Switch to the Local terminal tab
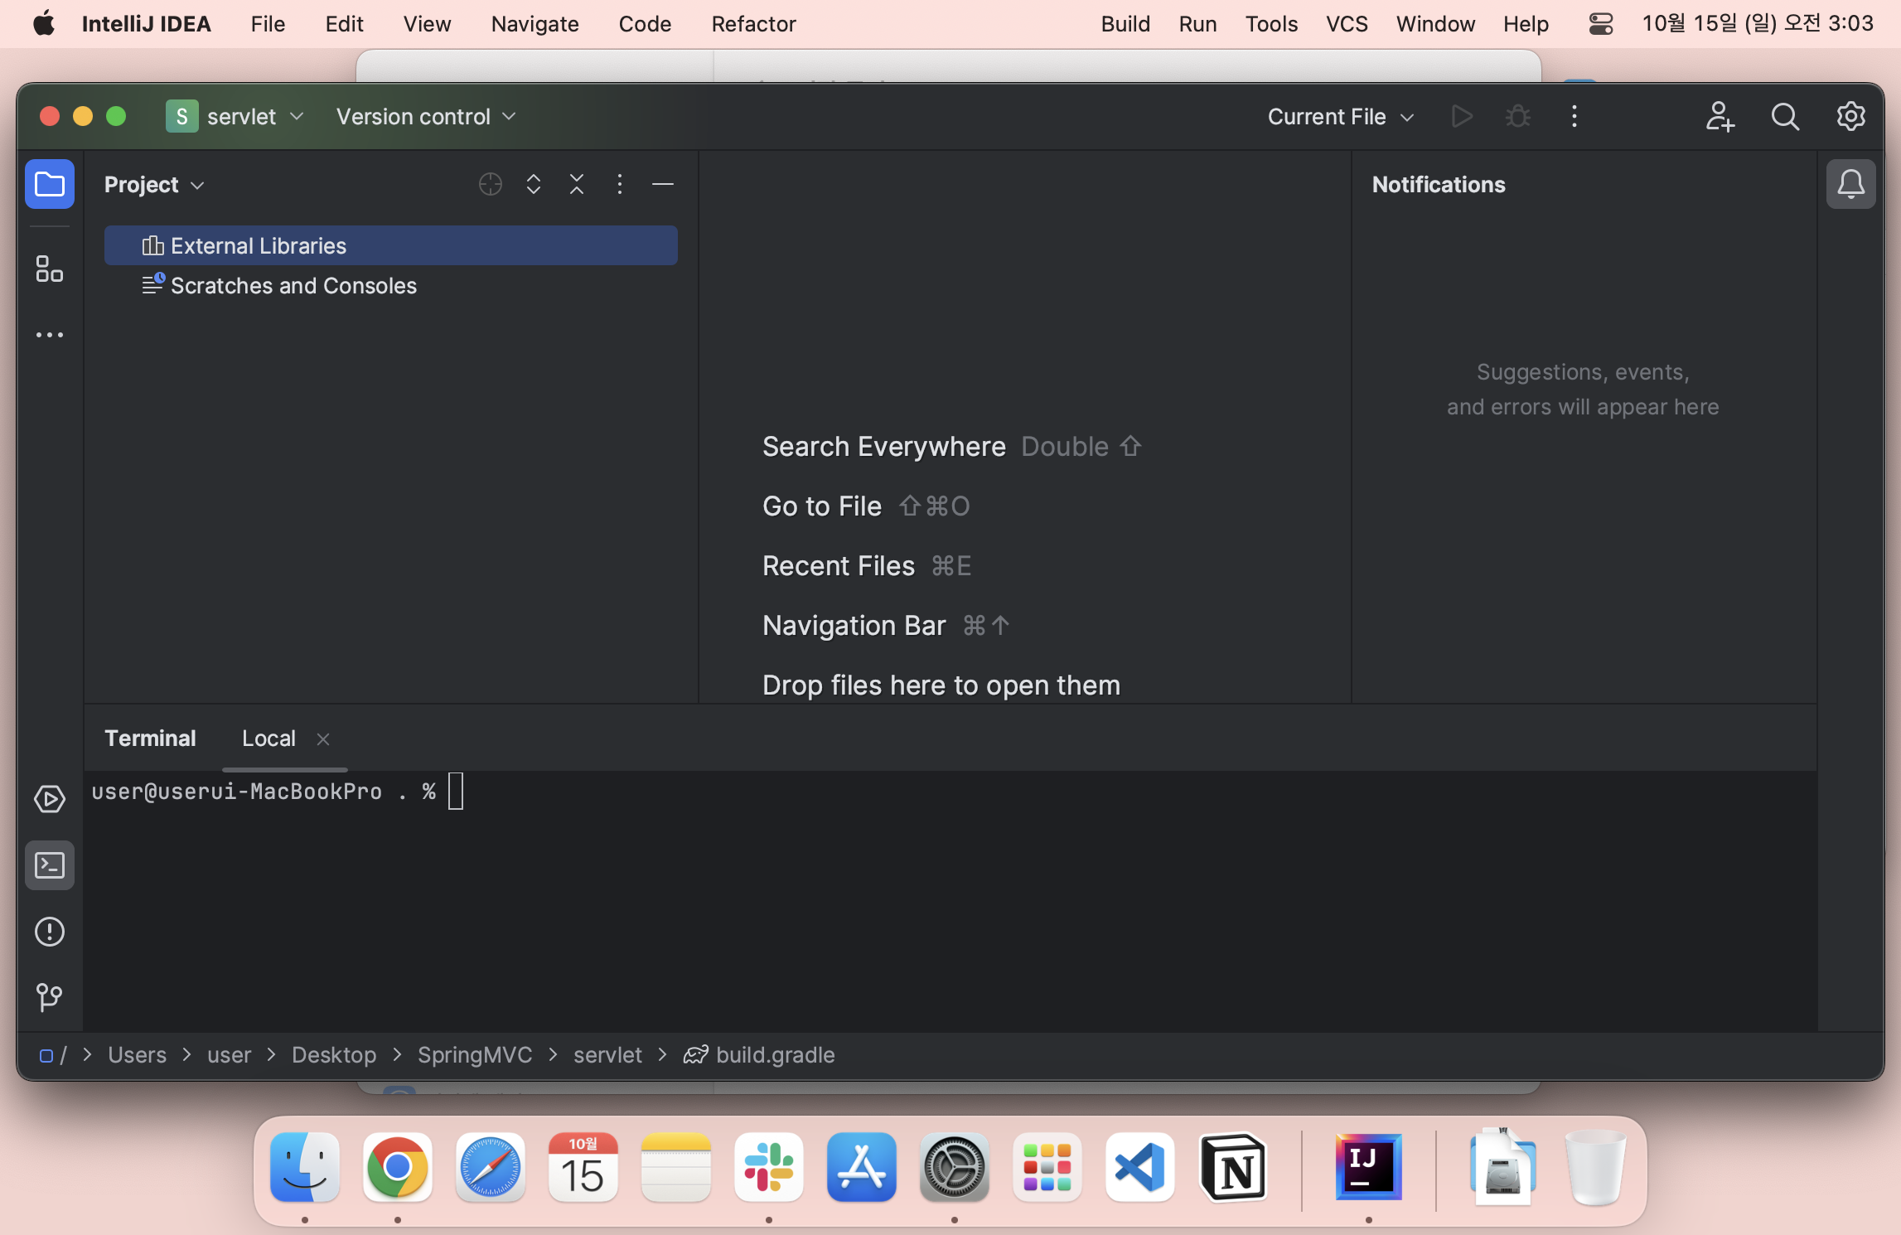Viewport: 1901px width, 1235px height. 268,738
